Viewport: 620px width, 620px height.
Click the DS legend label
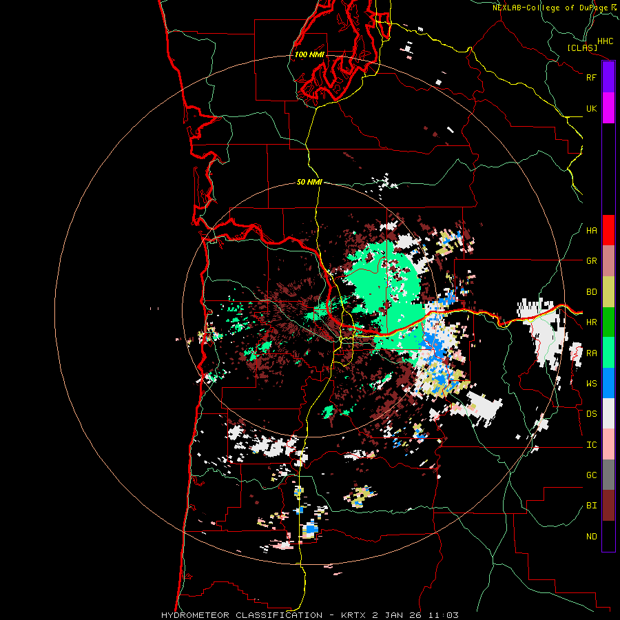(591, 414)
